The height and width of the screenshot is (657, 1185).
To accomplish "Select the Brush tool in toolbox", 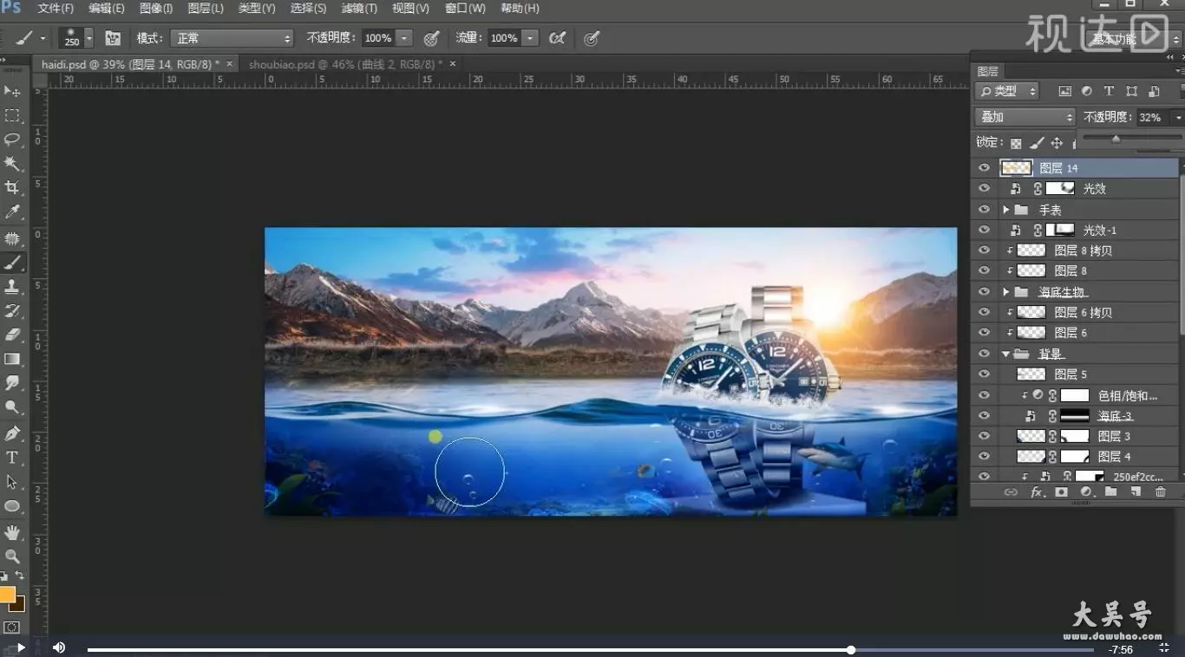I will pos(12,262).
